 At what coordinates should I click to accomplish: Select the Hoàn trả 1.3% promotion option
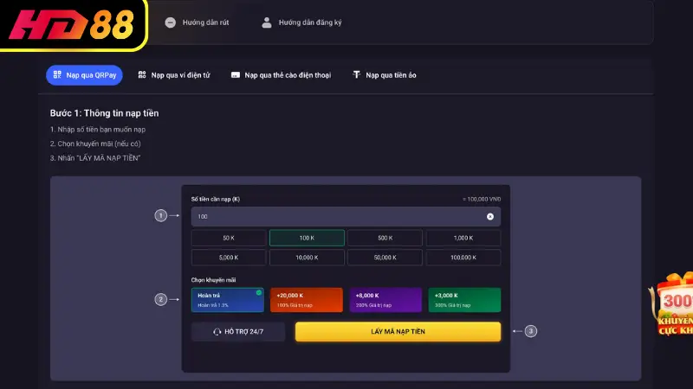coord(228,300)
